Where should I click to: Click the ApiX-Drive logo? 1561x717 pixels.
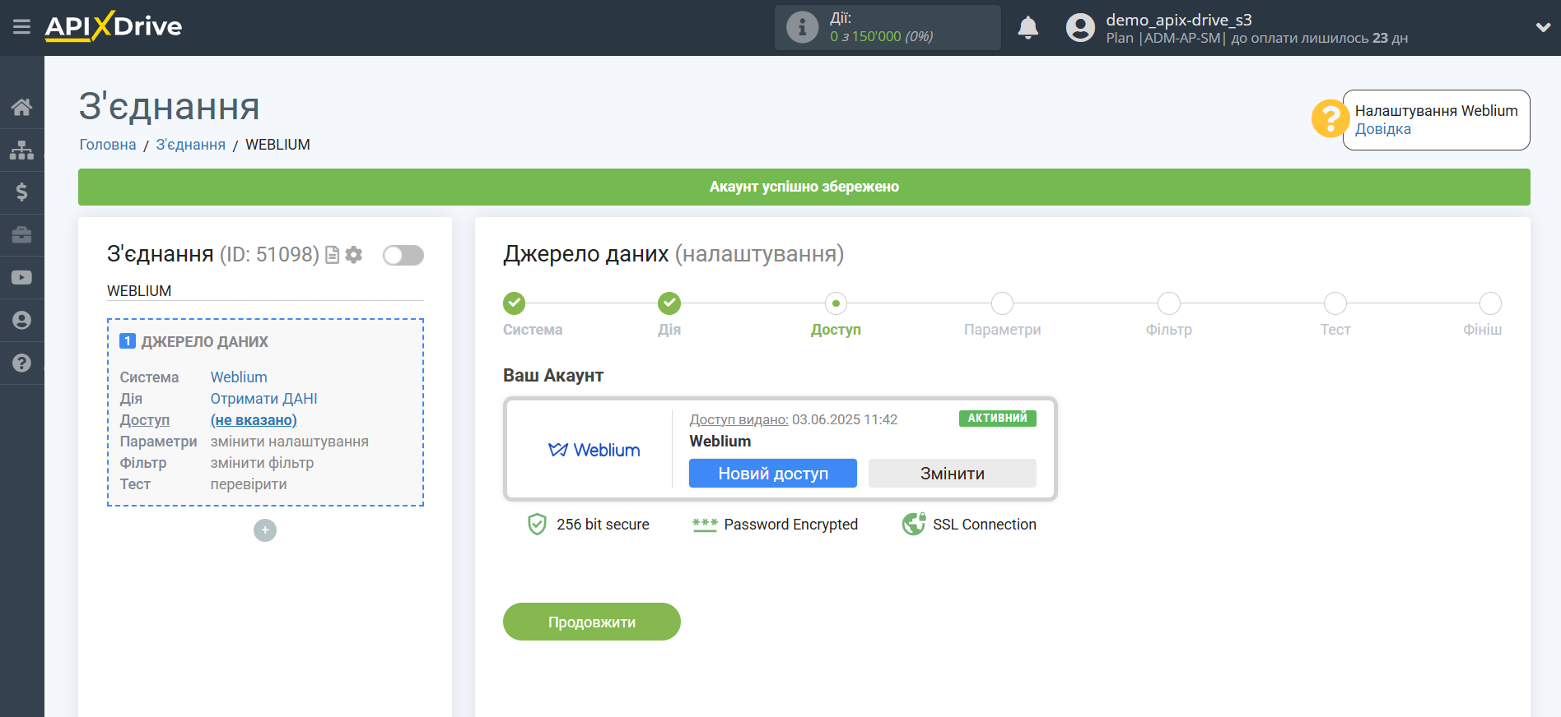point(114,26)
